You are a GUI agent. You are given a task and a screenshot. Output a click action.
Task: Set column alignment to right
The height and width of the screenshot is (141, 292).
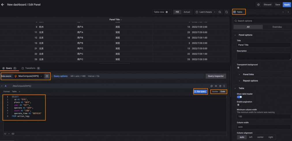(271, 137)
